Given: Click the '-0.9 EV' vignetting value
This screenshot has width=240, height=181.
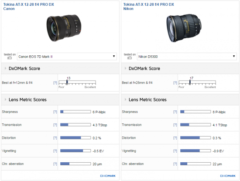Looking at the screenshot, I should tap(218, 151).
